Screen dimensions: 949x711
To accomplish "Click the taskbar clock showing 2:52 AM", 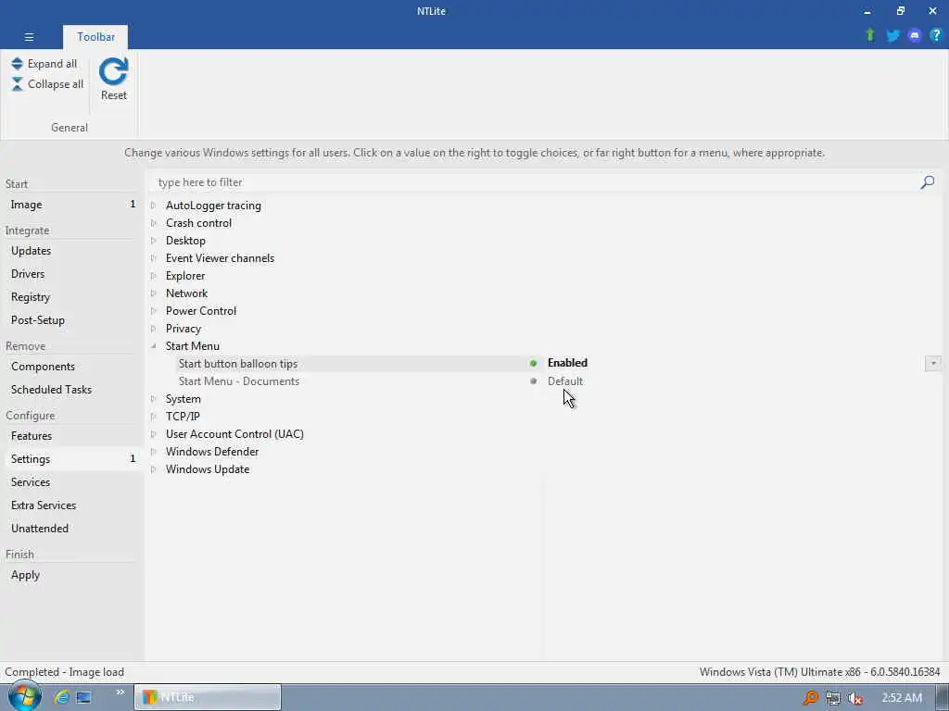I will pos(902,698).
